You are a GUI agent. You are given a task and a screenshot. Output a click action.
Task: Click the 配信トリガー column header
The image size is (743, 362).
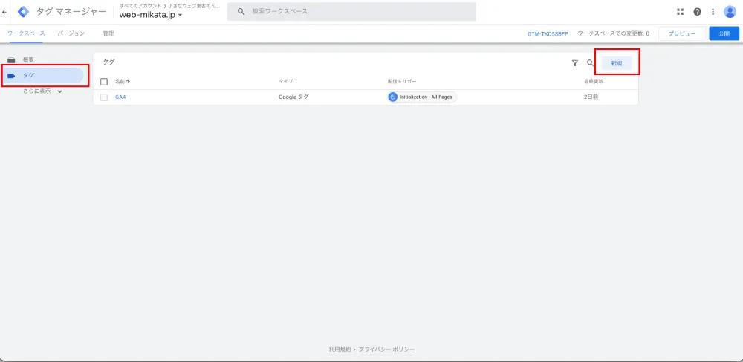click(x=402, y=82)
